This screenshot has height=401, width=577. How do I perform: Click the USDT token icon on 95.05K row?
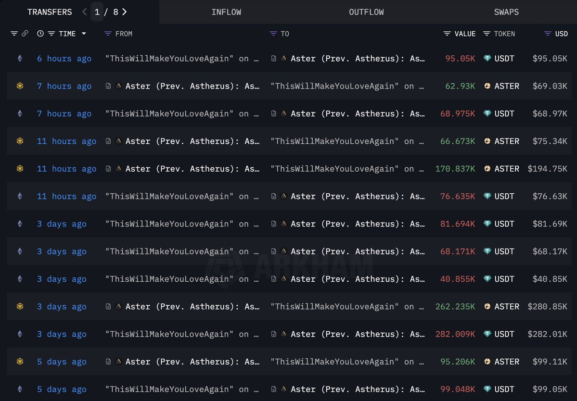click(487, 58)
